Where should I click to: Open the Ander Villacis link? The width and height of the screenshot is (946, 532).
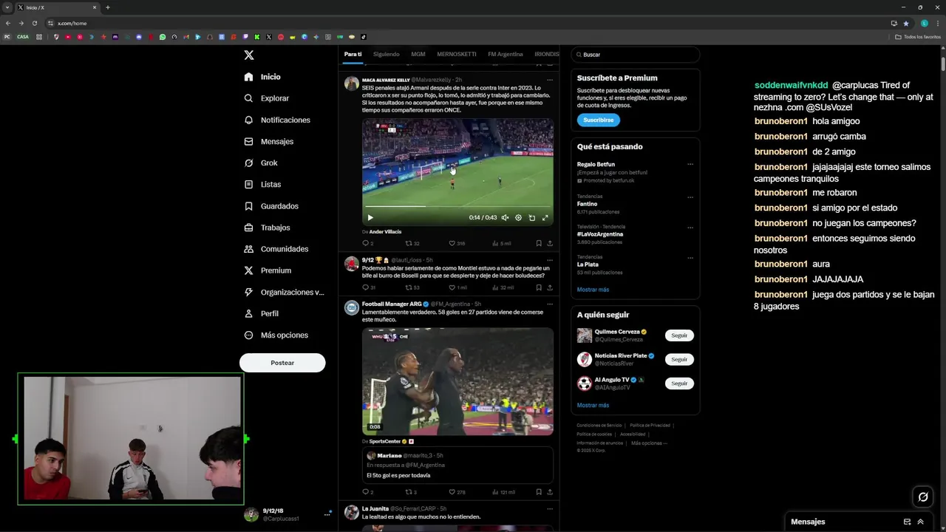coord(385,232)
